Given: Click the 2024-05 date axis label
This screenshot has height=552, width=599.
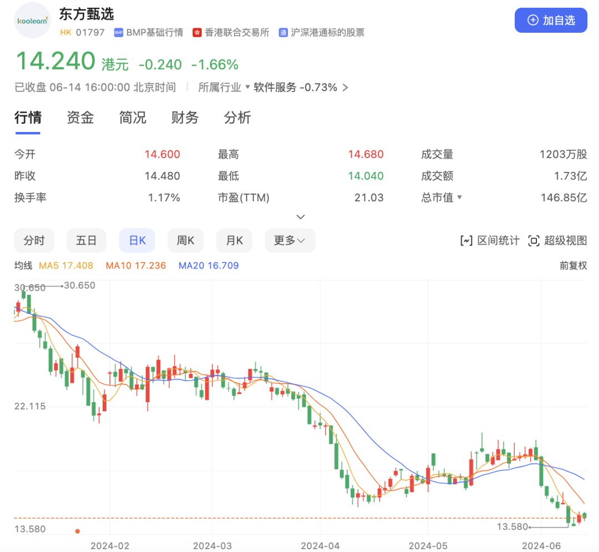Looking at the screenshot, I should (x=428, y=546).
